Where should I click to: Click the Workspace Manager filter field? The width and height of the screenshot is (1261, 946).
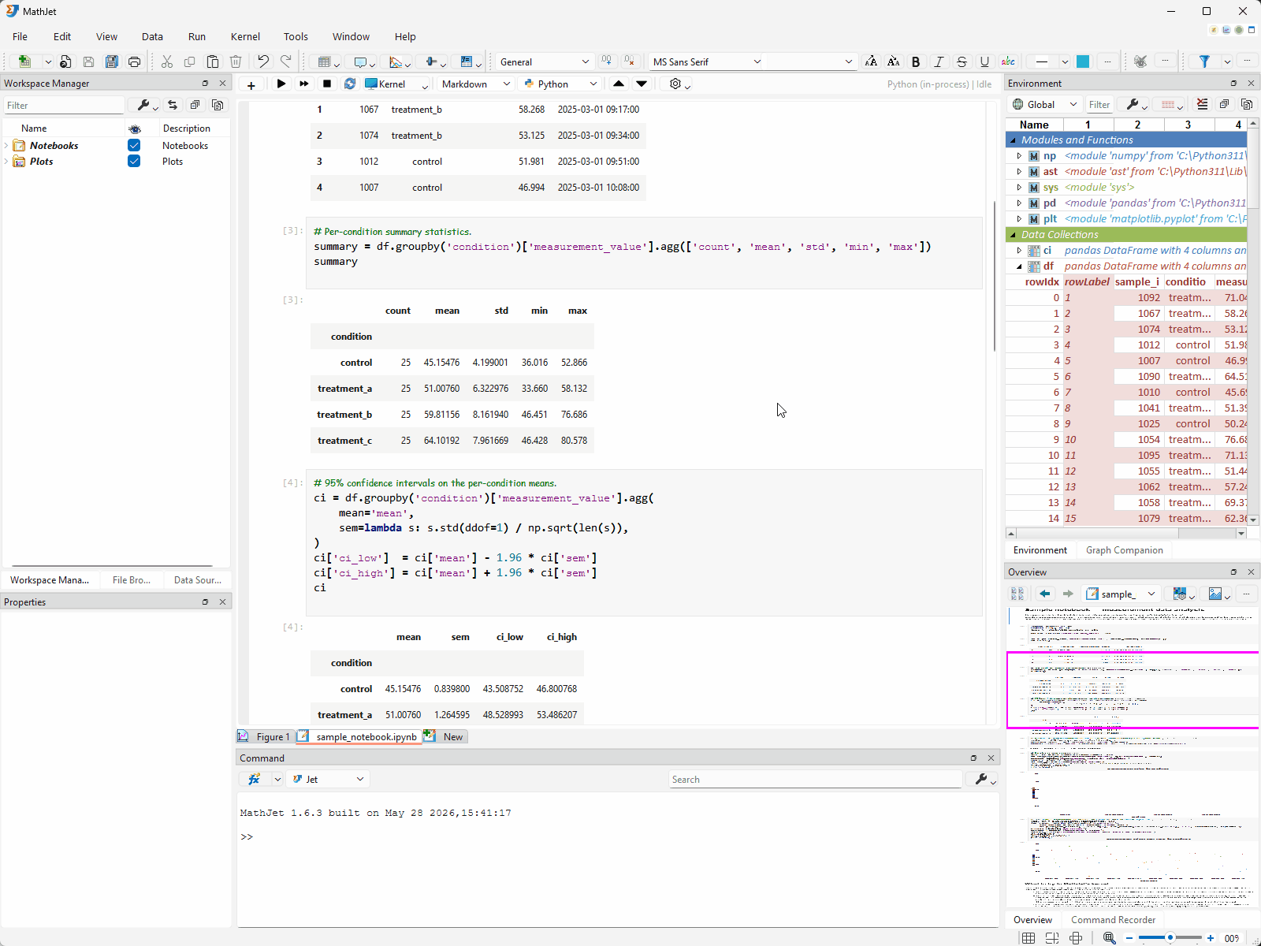(x=64, y=105)
